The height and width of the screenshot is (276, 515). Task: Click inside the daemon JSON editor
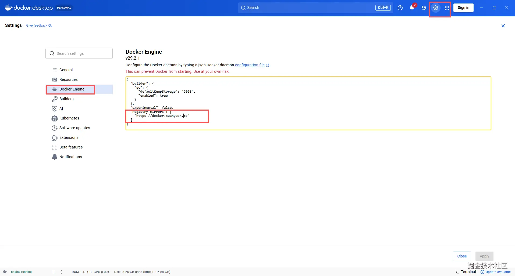point(308,103)
